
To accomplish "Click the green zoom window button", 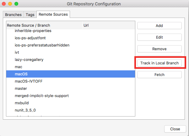I will (x=16, y=4).
